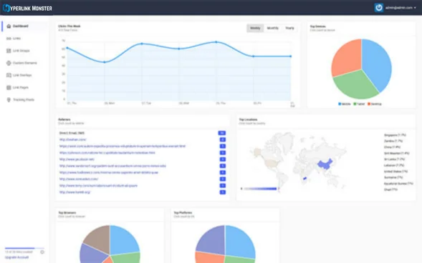Switch chart to Monthly tab
422x263 pixels.
click(x=273, y=28)
